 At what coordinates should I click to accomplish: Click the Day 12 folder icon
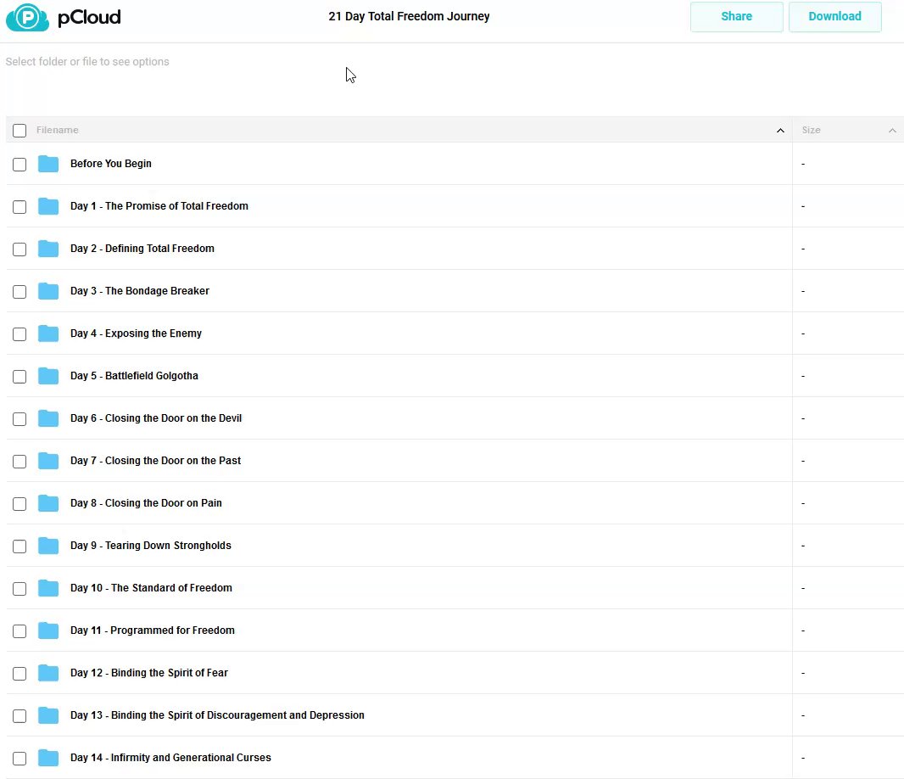pyautogui.click(x=48, y=673)
